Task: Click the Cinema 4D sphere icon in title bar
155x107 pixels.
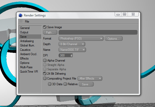Action: pyautogui.click(x=20, y=15)
